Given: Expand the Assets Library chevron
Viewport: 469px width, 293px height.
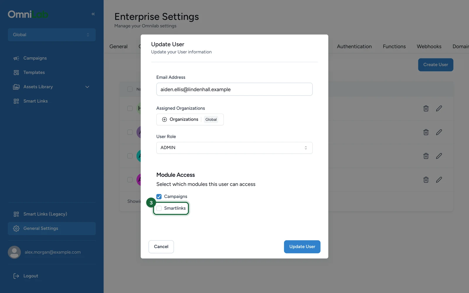Looking at the screenshot, I should pos(87,87).
